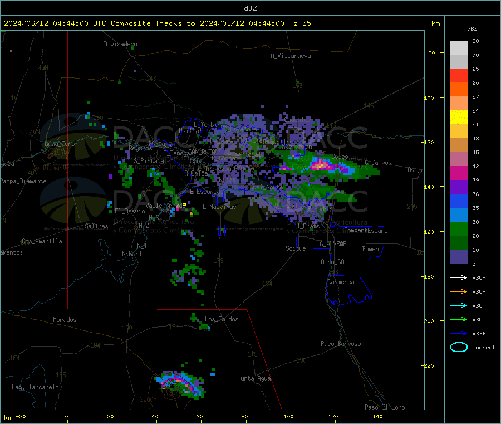Click the 'Carmensa' map label
This screenshot has width=501, height=424.
pos(341,282)
